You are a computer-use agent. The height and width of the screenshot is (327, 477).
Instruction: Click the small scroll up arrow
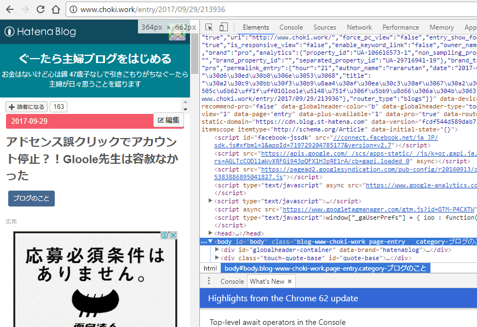(x=185, y=102)
